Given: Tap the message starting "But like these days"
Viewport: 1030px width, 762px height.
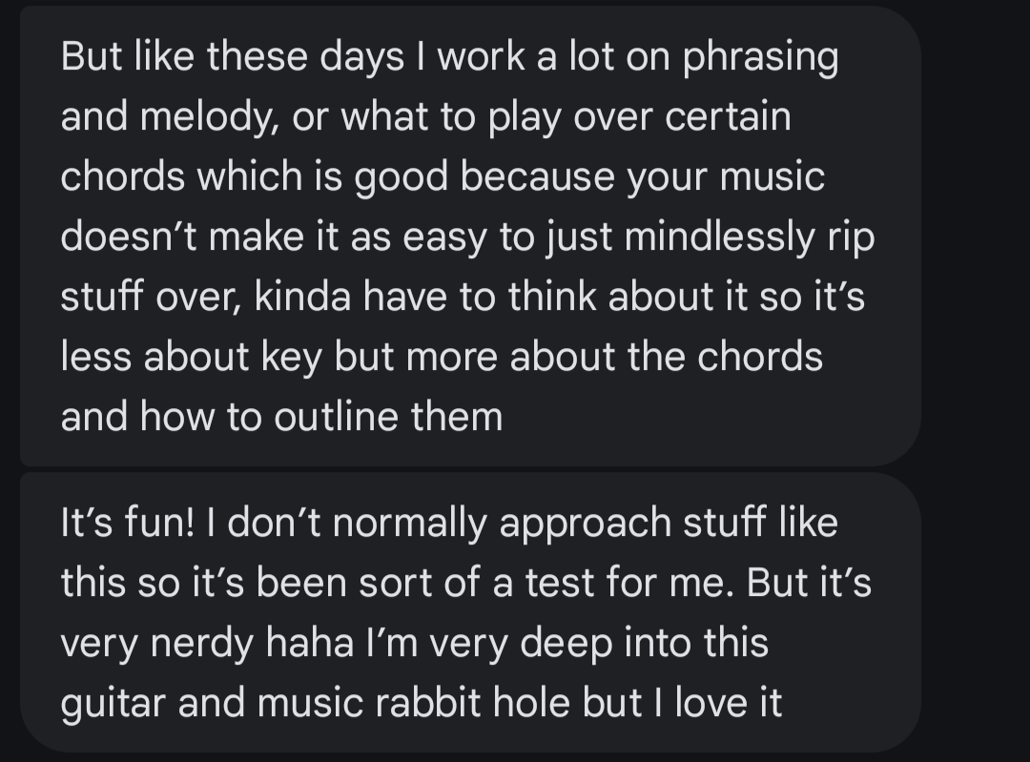Looking at the screenshot, I should [467, 237].
